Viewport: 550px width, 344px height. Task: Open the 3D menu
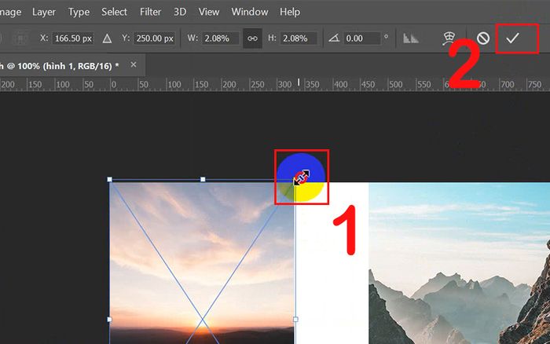click(180, 12)
